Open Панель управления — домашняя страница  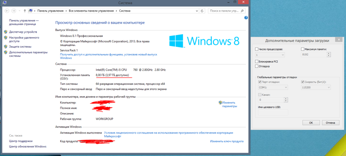pyautogui.click(x=24, y=22)
